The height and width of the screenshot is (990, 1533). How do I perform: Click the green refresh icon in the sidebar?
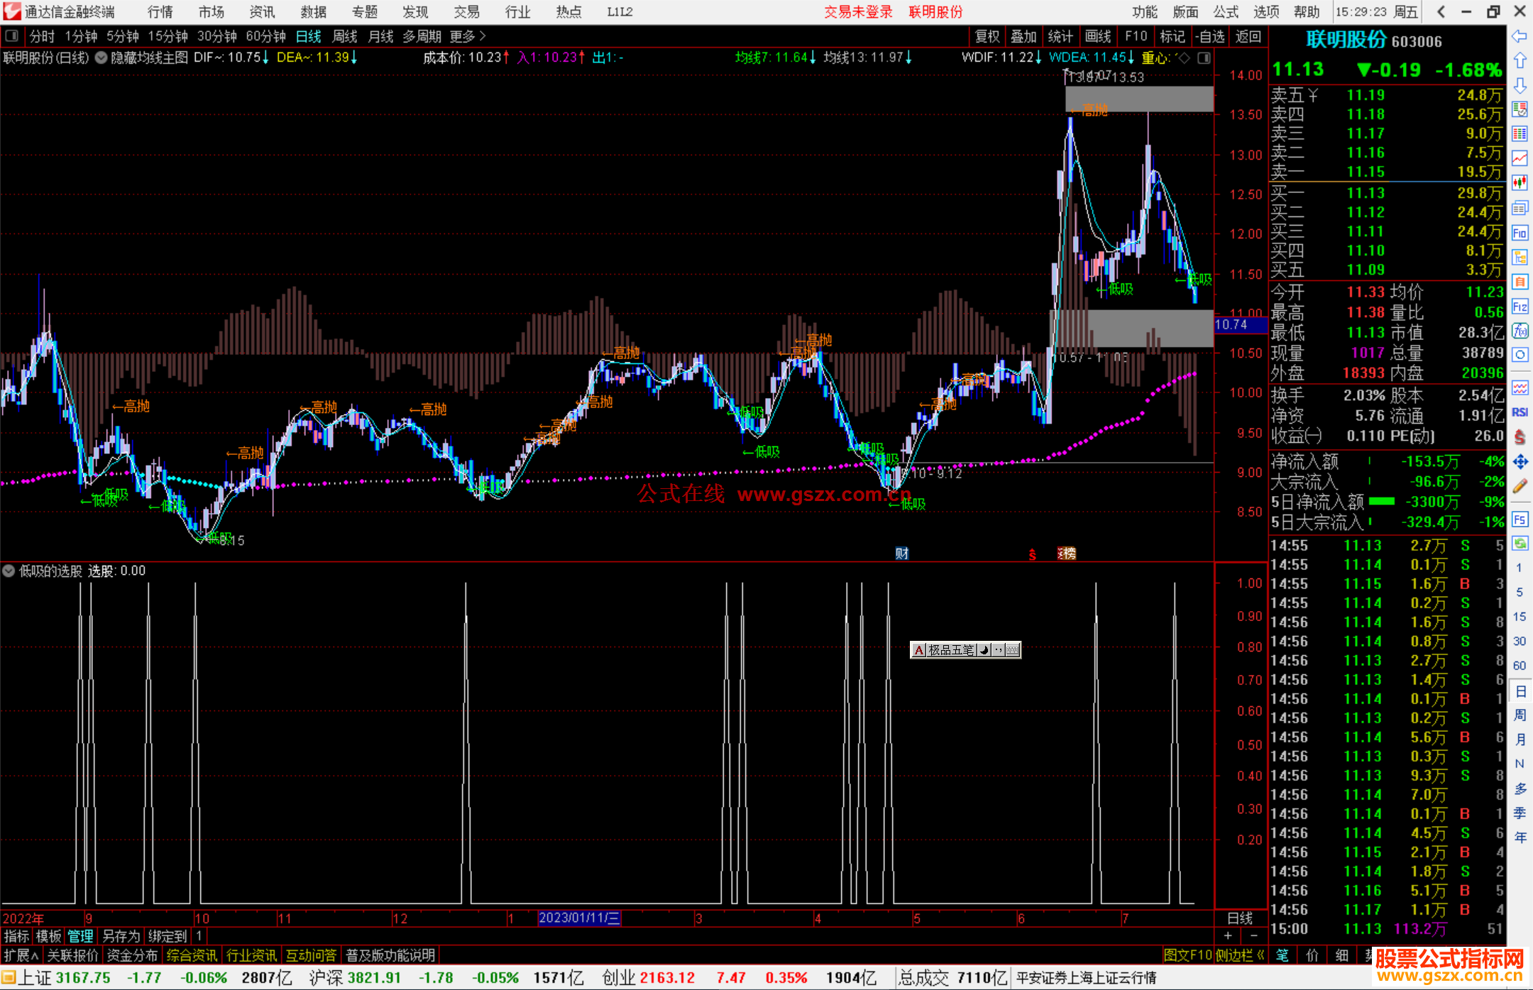click(x=1520, y=544)
